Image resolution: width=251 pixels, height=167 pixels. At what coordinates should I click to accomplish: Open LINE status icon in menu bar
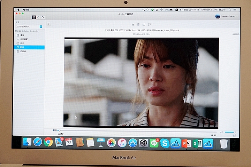click(152, 10)
